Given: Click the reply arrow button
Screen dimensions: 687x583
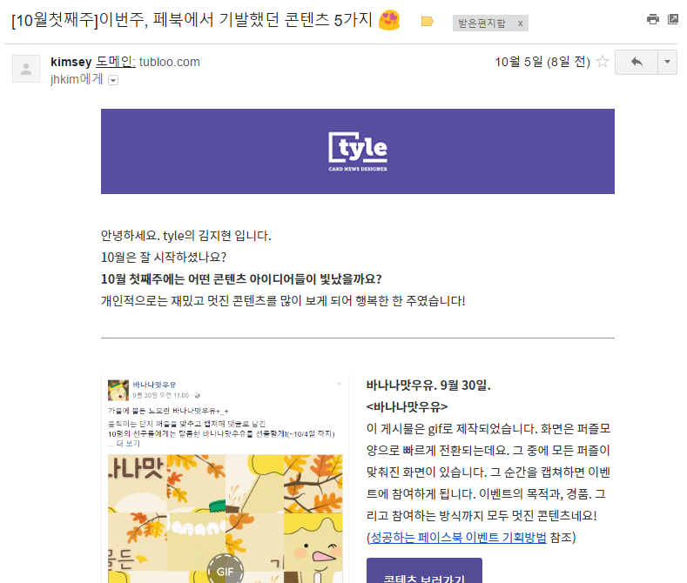Looking at the screenshot, I should point(636,62).
